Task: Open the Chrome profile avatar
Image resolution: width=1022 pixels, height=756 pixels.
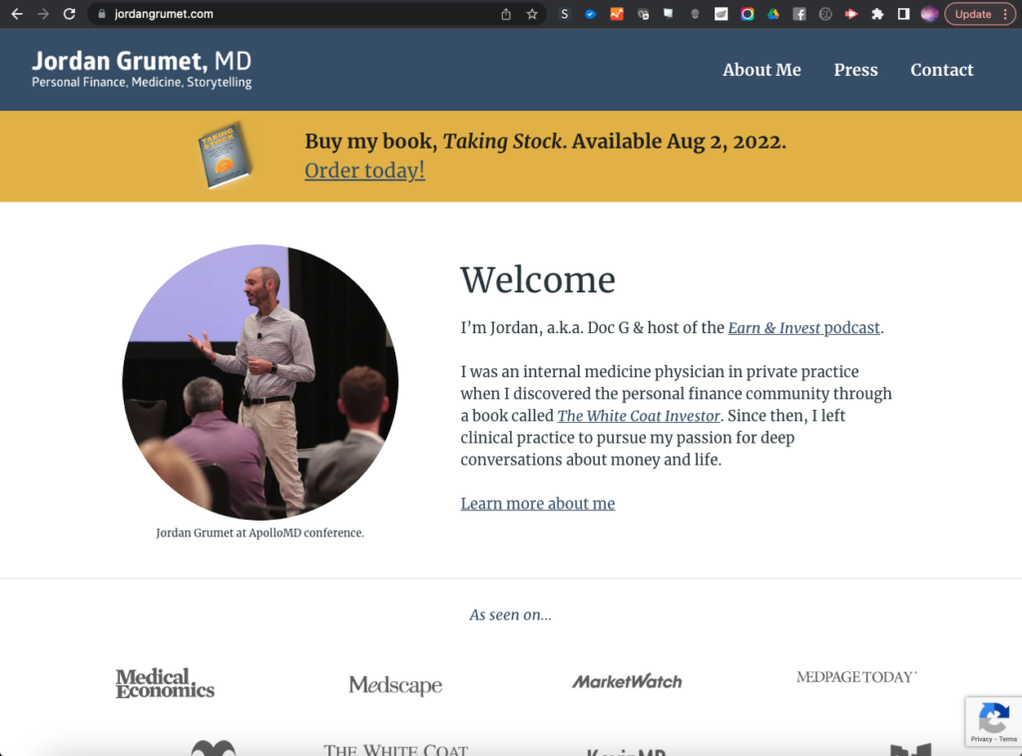Action: point(929,14)
